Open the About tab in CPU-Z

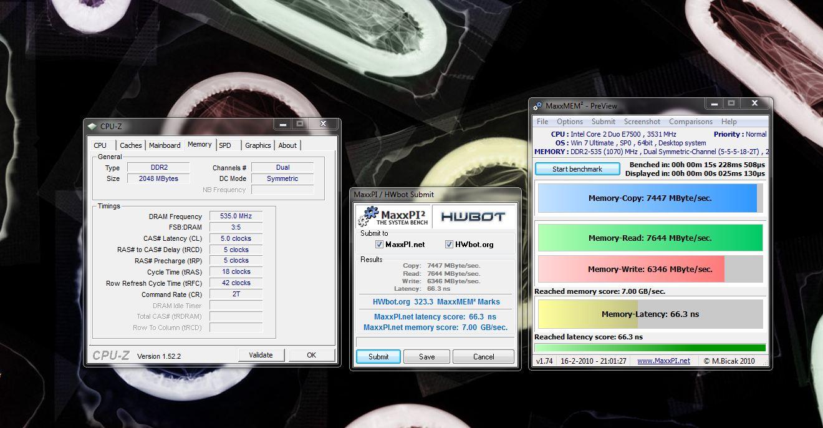pyautogui.click(x=287, y=145)
